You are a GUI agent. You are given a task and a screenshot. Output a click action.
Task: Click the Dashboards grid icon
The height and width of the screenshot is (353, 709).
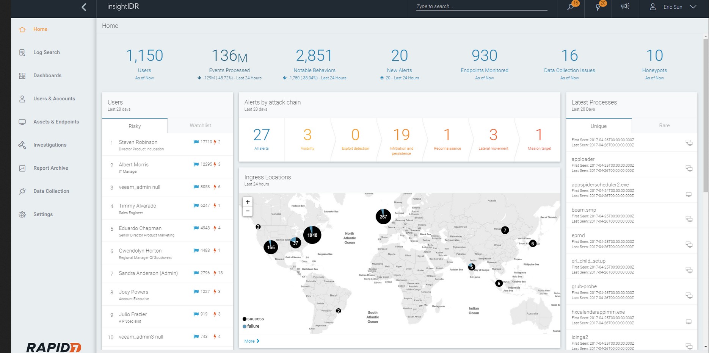pos(22,76)
